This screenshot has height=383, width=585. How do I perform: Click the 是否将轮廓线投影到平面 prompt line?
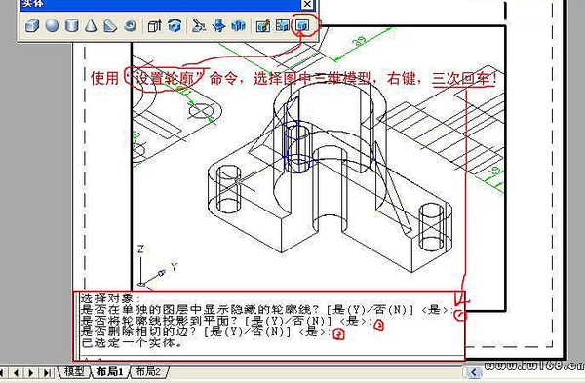226,321
